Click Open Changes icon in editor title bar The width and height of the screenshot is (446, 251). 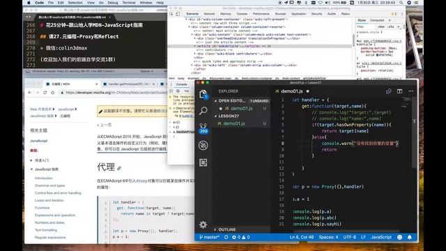(x=389, y=91)
